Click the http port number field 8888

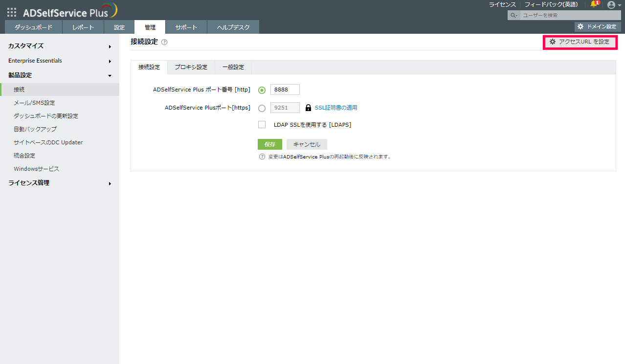point(285,90)
